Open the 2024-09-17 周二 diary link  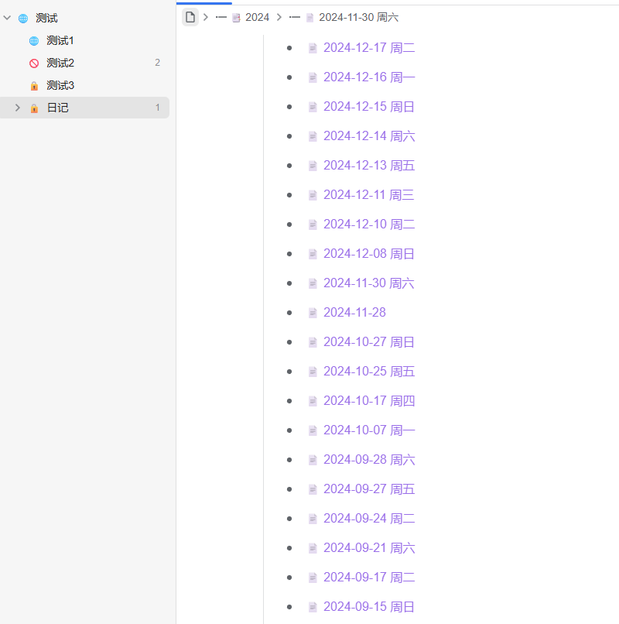[x=369, y=578]
